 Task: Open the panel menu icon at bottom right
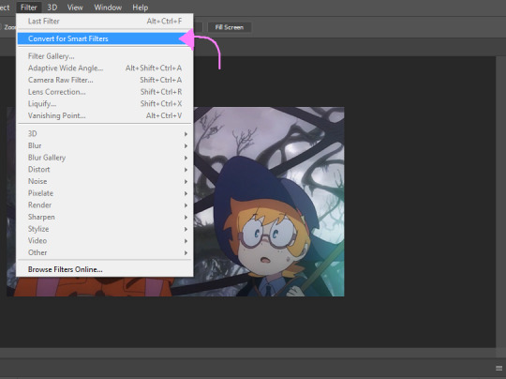pyautogui.click(x=499, y=369)
